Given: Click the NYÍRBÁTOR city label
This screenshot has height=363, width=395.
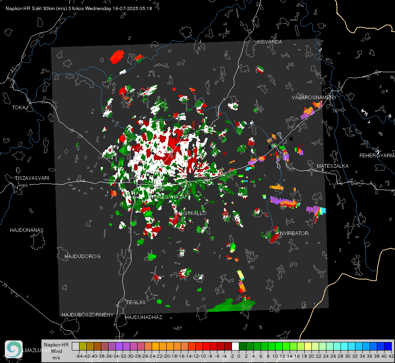Looking at the screenshot, I should pos(294,234).
